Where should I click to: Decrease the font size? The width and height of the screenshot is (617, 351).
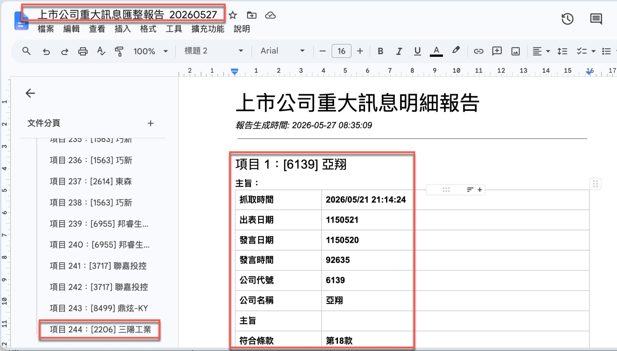coord(322,51)
